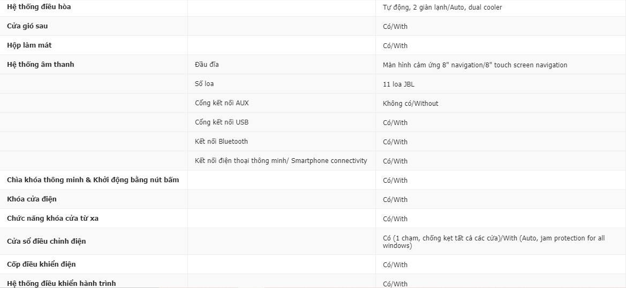
Task: Click the 'Kết nối Bluetooth' cell
Action: point(221,142)
